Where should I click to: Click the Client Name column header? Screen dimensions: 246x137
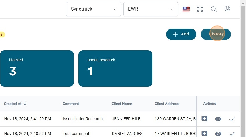click(122, 104)
